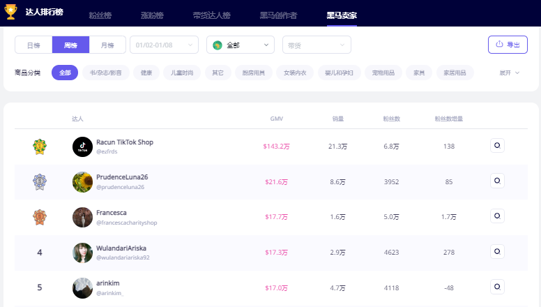Viewport: 541px width, 307px height.
Task: Filter by 家具 category
Action: click(x=419, y=73)
